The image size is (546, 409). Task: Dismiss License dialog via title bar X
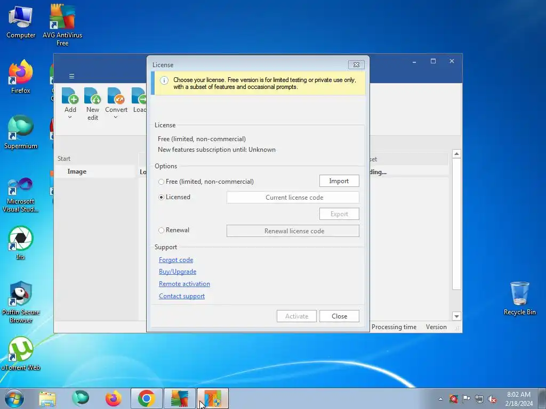point(356,64)
